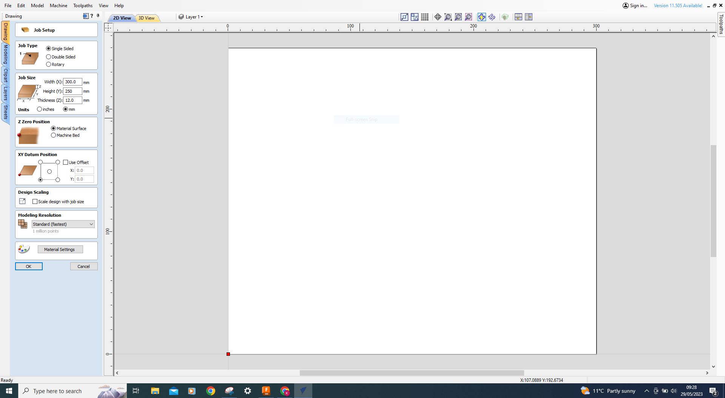Viewport: 725px width, 398px height.
Task: Click the Modeling Resolution grid icon
Action: point(23,224)
